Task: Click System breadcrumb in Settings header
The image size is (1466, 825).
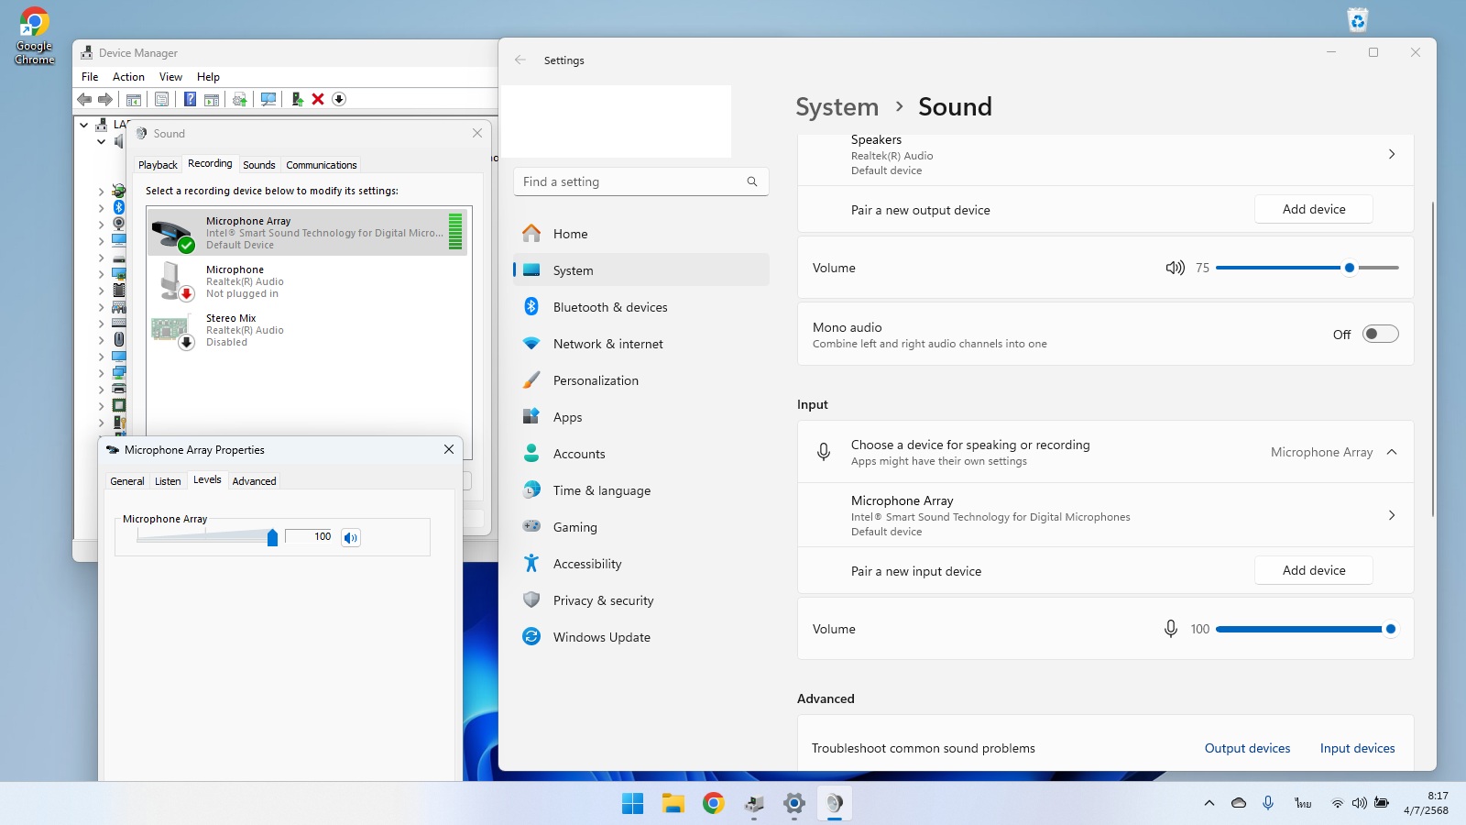Action: pyautogui.click(x=837, y=107)
